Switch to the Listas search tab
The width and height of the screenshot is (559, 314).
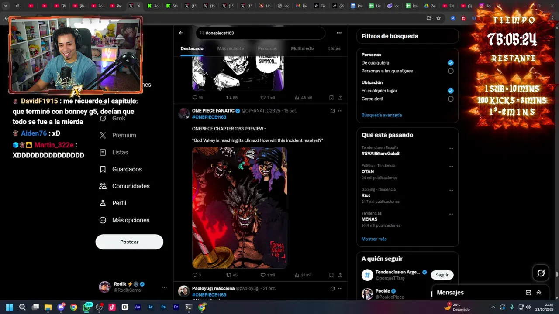click(335, 48)
